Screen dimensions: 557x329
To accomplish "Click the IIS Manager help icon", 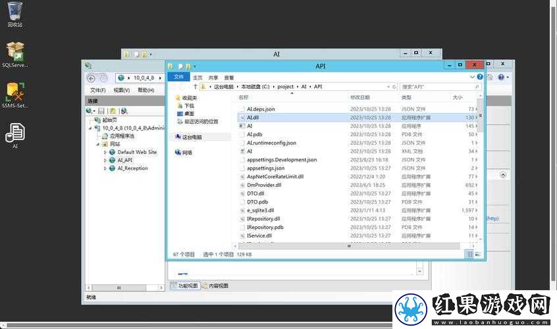I will coord(501,77).
